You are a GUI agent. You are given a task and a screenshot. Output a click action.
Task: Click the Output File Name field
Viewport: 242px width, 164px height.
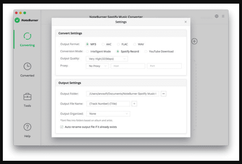point(108,104)
